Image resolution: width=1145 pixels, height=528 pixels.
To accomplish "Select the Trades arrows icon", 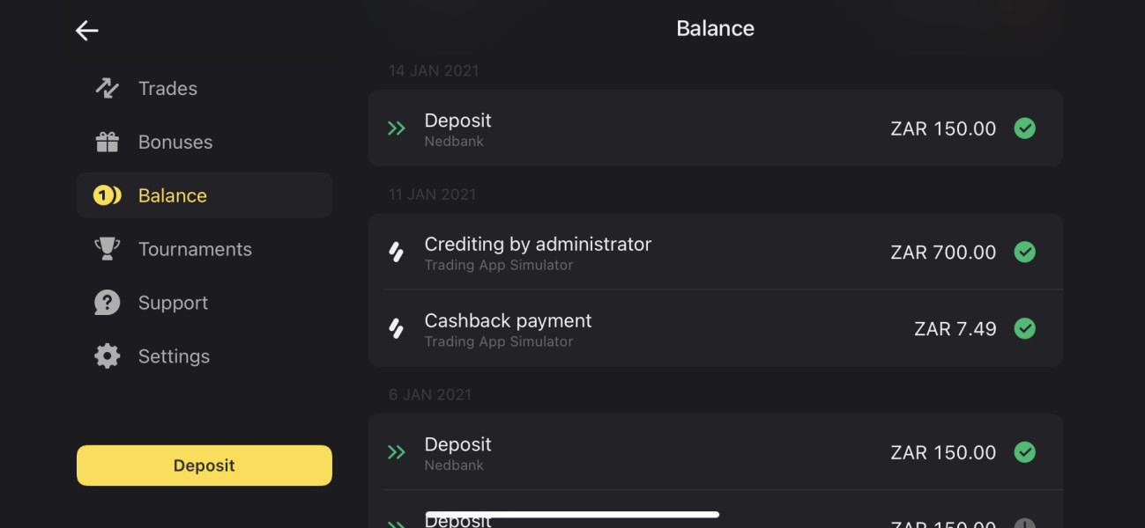I will click(x=107, y=88).
